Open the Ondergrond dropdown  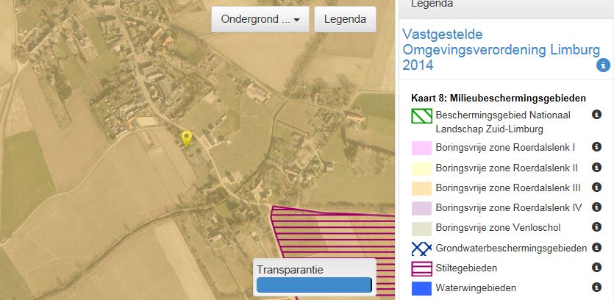coord(260,19)
